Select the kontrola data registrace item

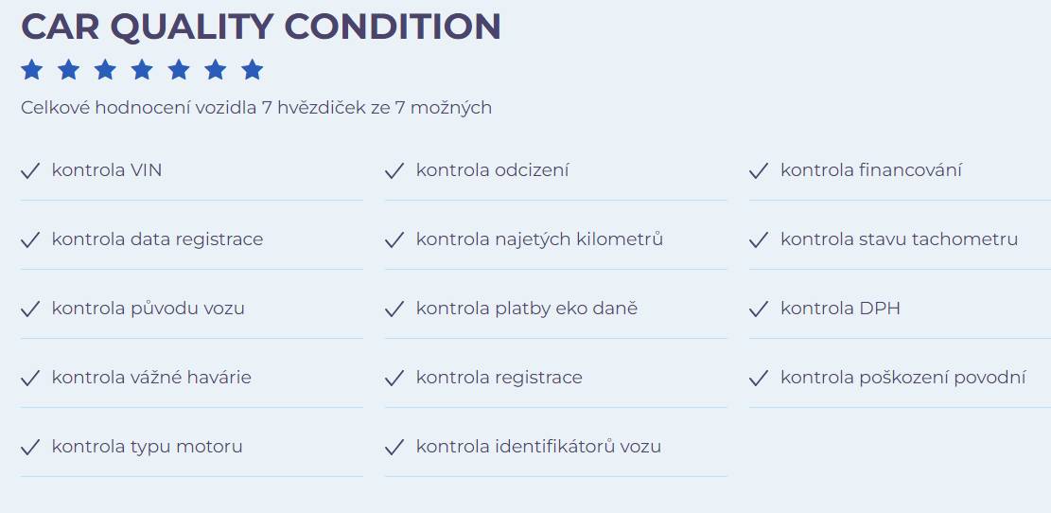tap(192, 239)
